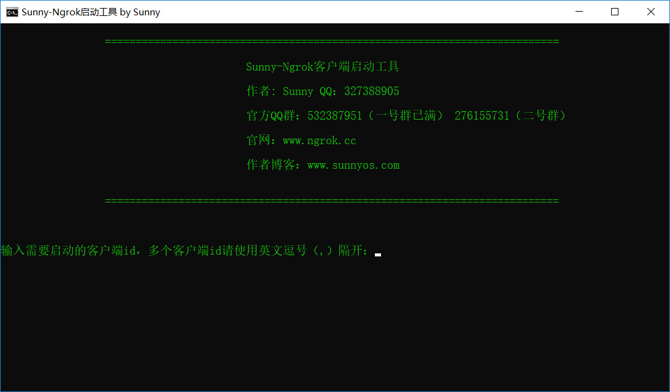The width and height of the screenshot is (670, 392).
Task: Click the author line '作者: Sunny QQ: 327388905'
Action: [x=323, y=91]
